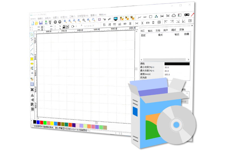Select the yellow ellipse drawing tool
Viewport: 227px width, 151px height.
coord(32,63)
